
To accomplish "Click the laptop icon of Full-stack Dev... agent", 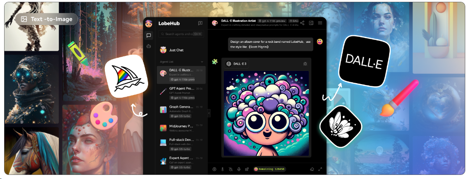I will click(163, 142).
